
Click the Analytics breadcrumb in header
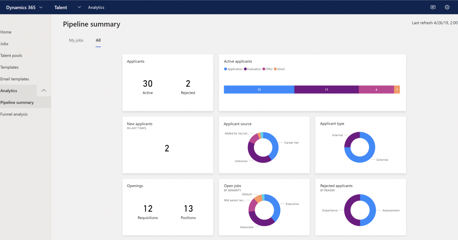(x=96, y=7)
